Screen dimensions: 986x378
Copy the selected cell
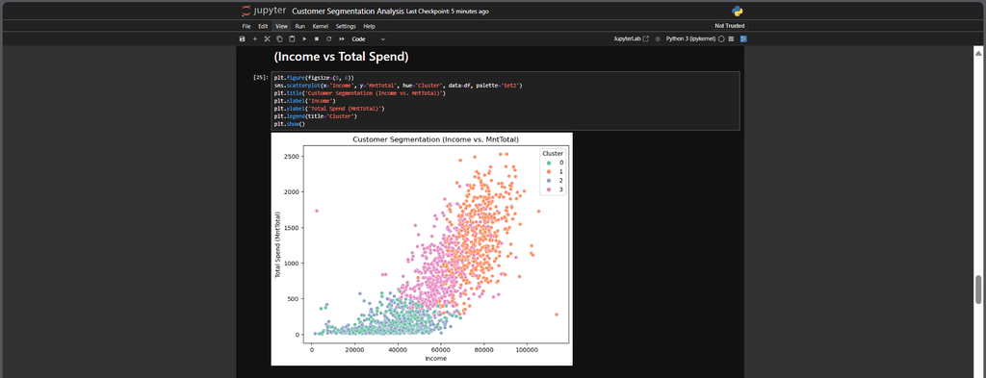click(279, 38)
